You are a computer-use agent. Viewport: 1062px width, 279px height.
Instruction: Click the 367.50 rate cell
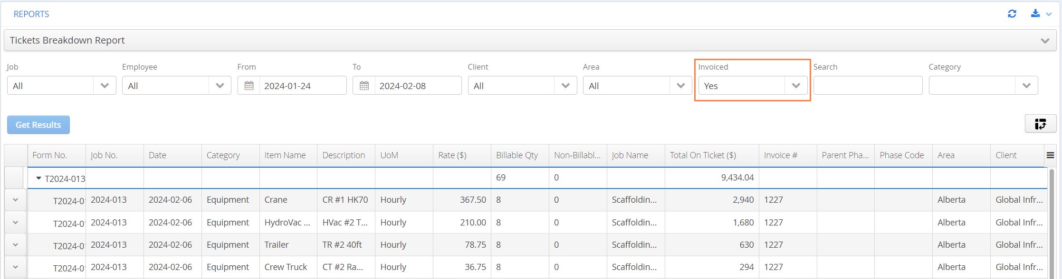point(462,200)
